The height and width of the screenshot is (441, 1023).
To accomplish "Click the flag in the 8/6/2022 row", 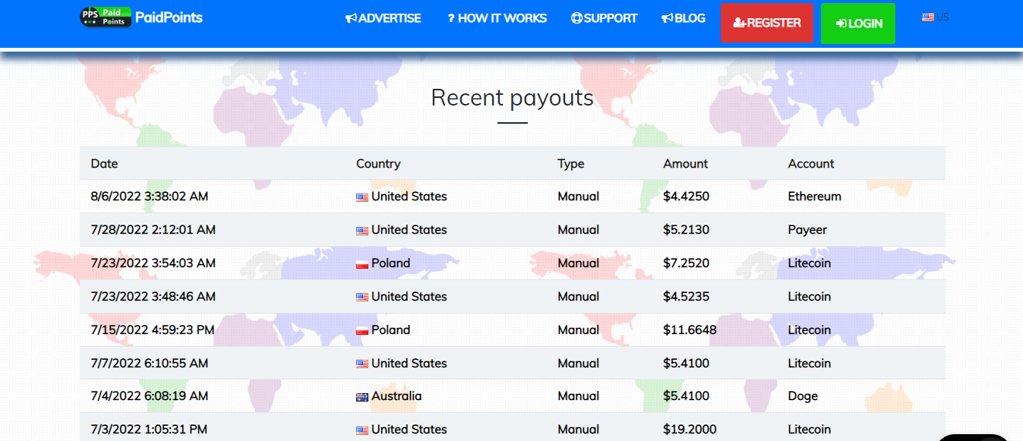I will click(362, 197).
